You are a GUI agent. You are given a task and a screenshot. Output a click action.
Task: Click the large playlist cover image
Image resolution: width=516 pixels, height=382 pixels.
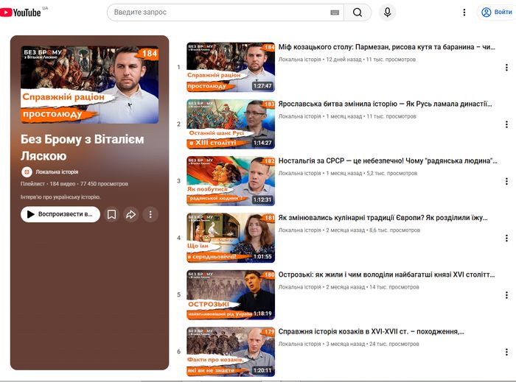[x=89, y=85]
